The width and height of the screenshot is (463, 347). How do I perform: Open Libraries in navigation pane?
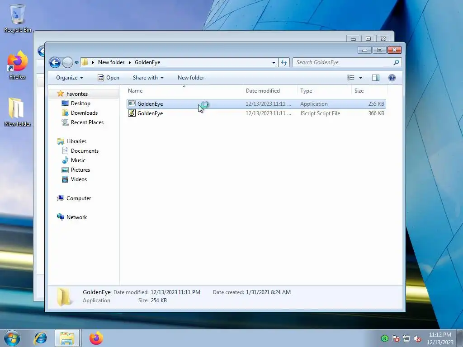tap(76, 141)
